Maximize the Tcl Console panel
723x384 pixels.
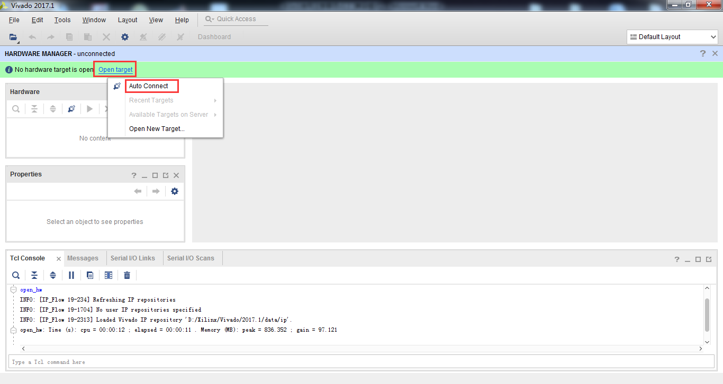698,259
